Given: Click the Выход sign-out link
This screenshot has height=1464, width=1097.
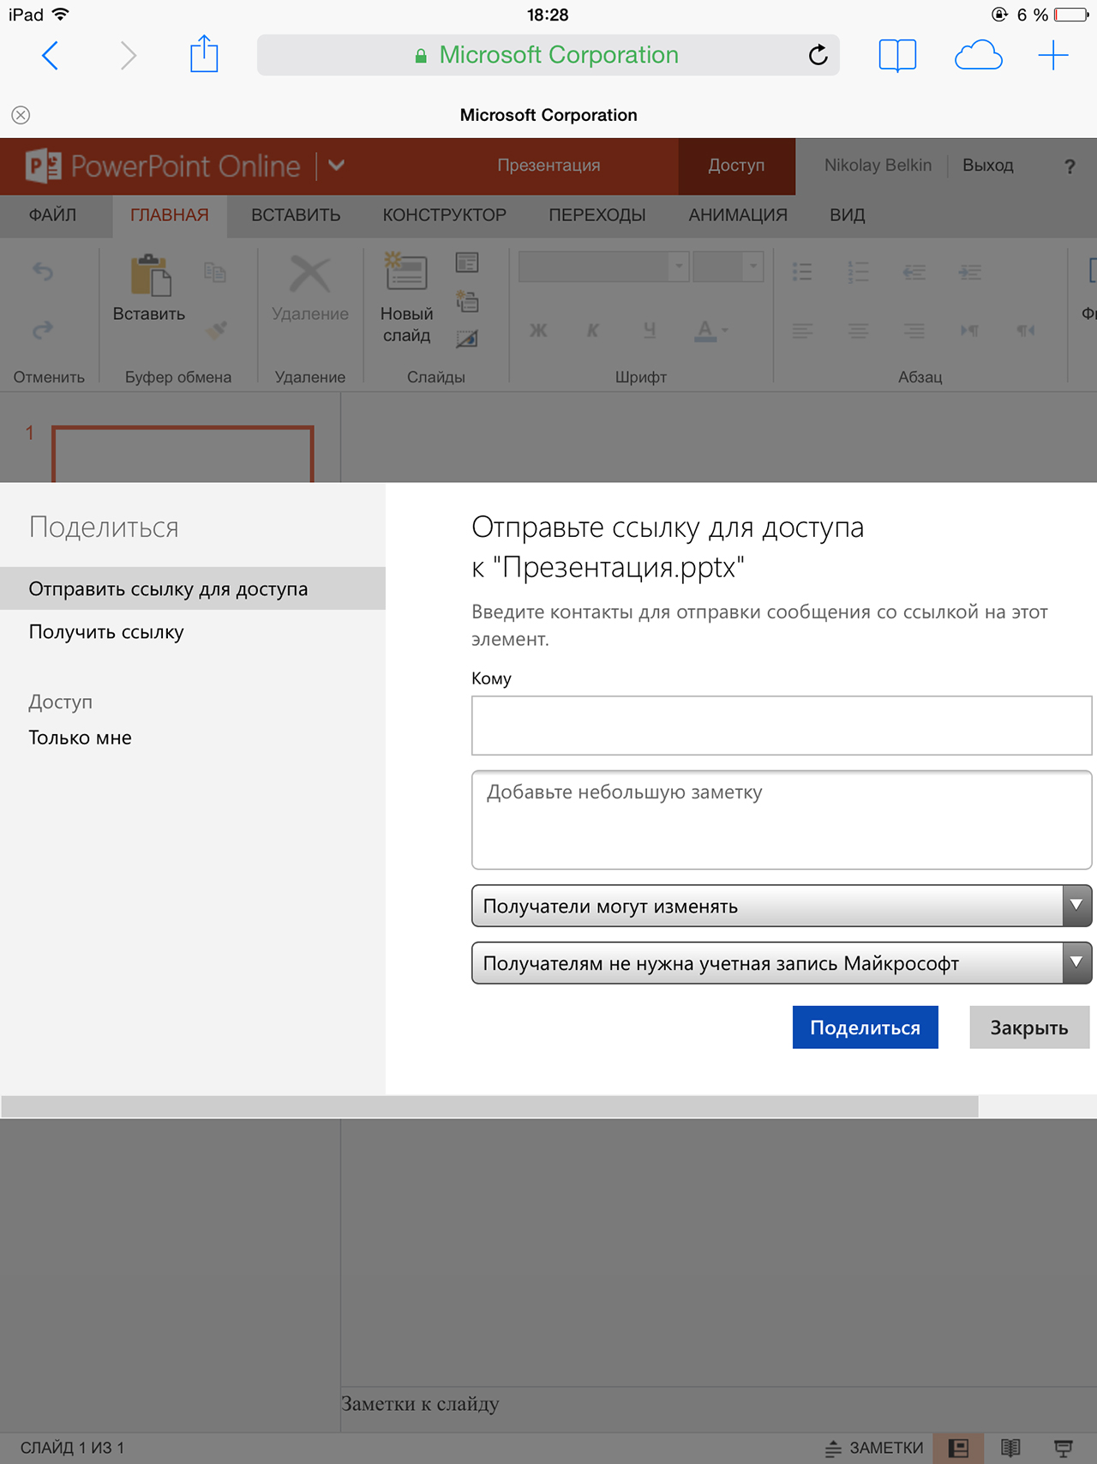Looking at the screenshot, I should (x=987, y=166).
